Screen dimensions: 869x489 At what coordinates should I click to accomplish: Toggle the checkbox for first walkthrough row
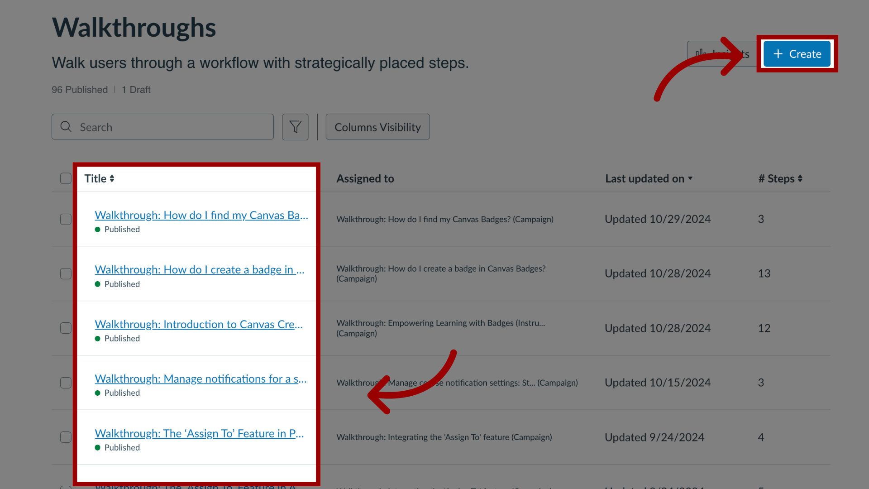(66, 219)
